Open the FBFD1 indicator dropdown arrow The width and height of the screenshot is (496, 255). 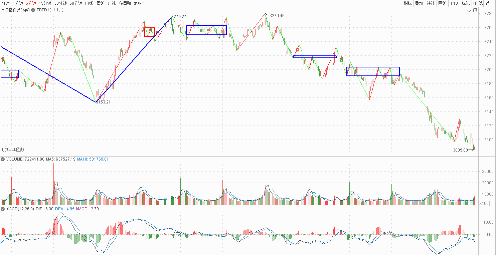pos(33,10)
